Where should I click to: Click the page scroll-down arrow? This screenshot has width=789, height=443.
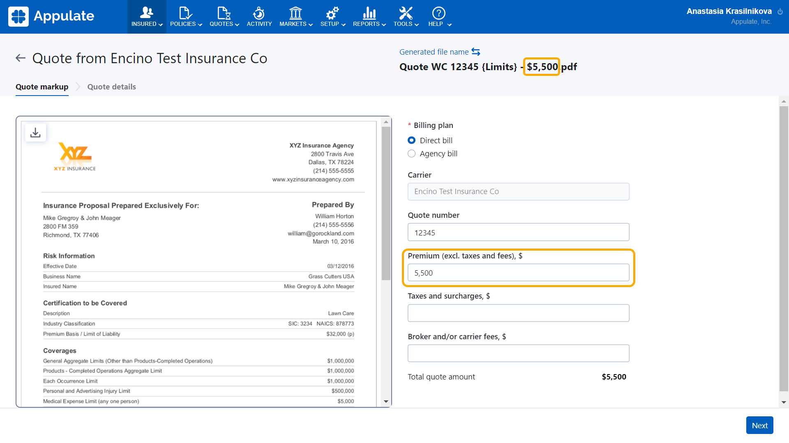point(784,402)
